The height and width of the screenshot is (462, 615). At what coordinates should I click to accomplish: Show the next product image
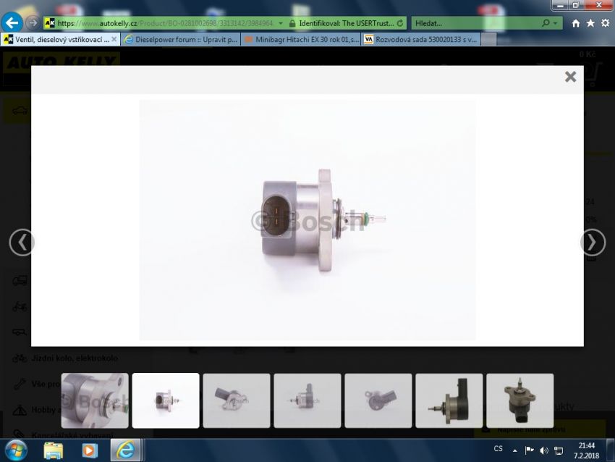[x=593, y=243]
